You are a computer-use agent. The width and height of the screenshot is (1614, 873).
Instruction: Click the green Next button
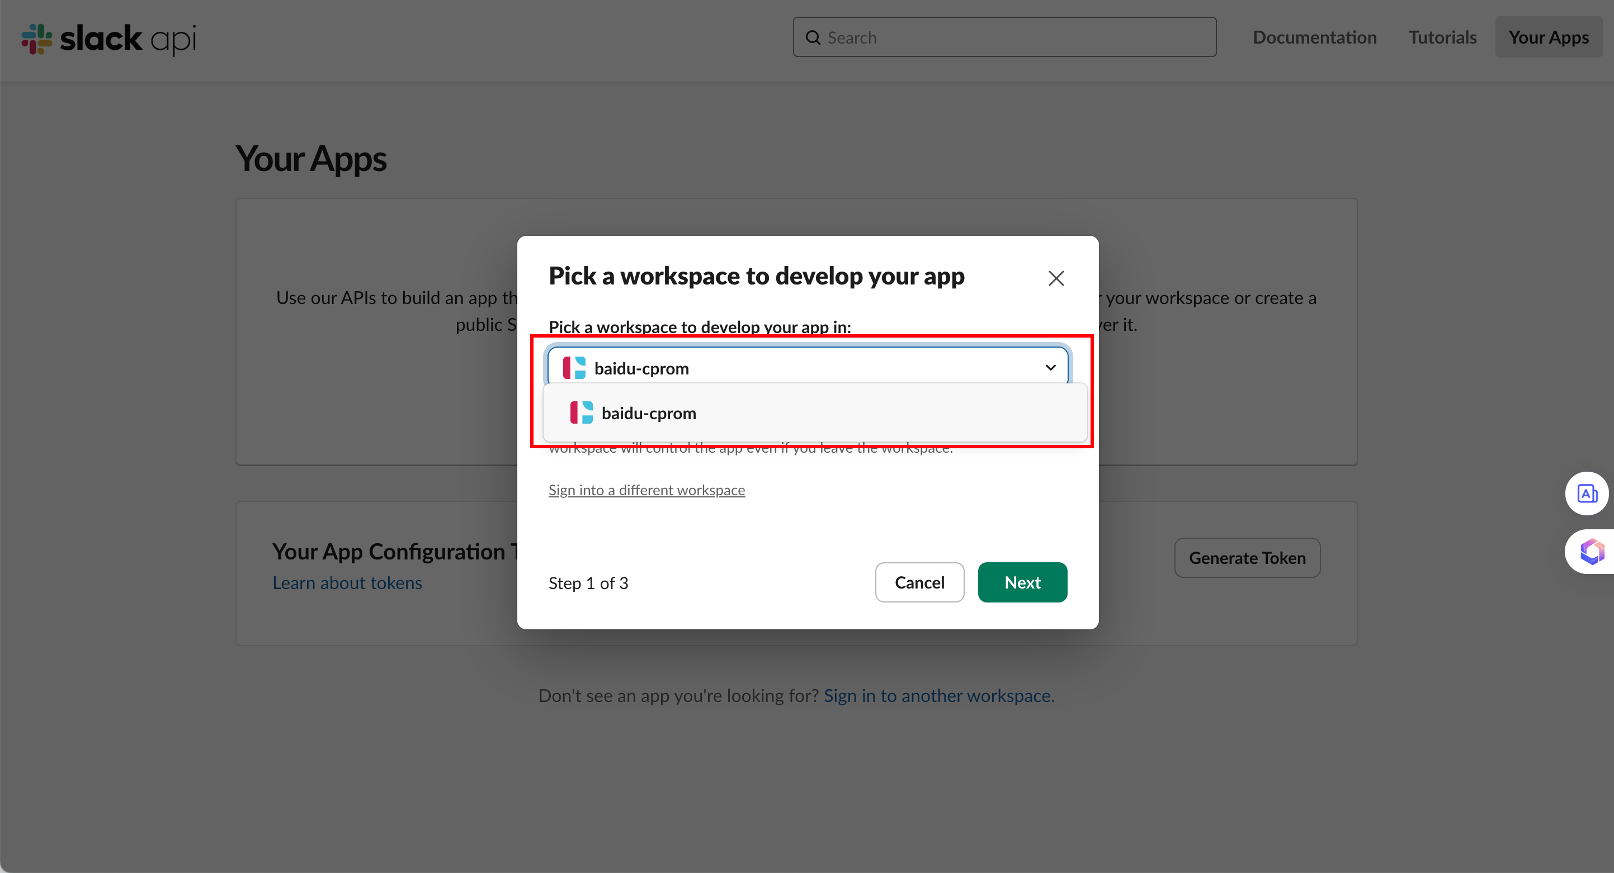1022,582
